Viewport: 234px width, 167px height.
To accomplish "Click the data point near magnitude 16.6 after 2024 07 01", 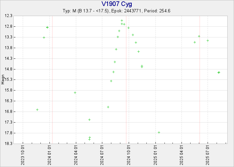I will point(108,107).
